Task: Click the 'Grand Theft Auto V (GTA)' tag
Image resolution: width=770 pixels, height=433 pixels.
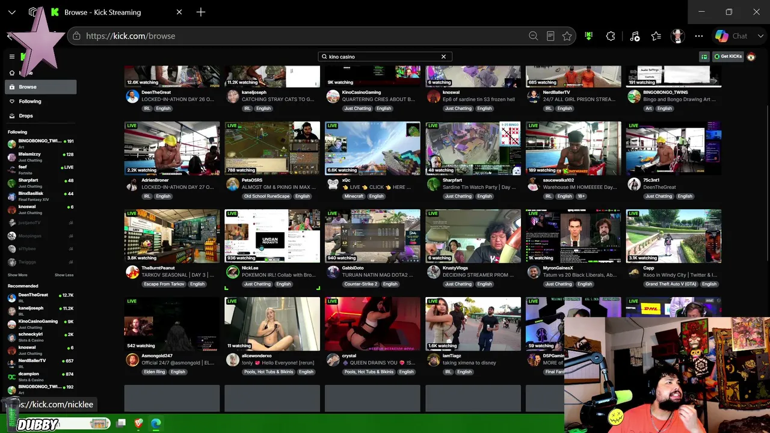Action: tap(672, 284)
